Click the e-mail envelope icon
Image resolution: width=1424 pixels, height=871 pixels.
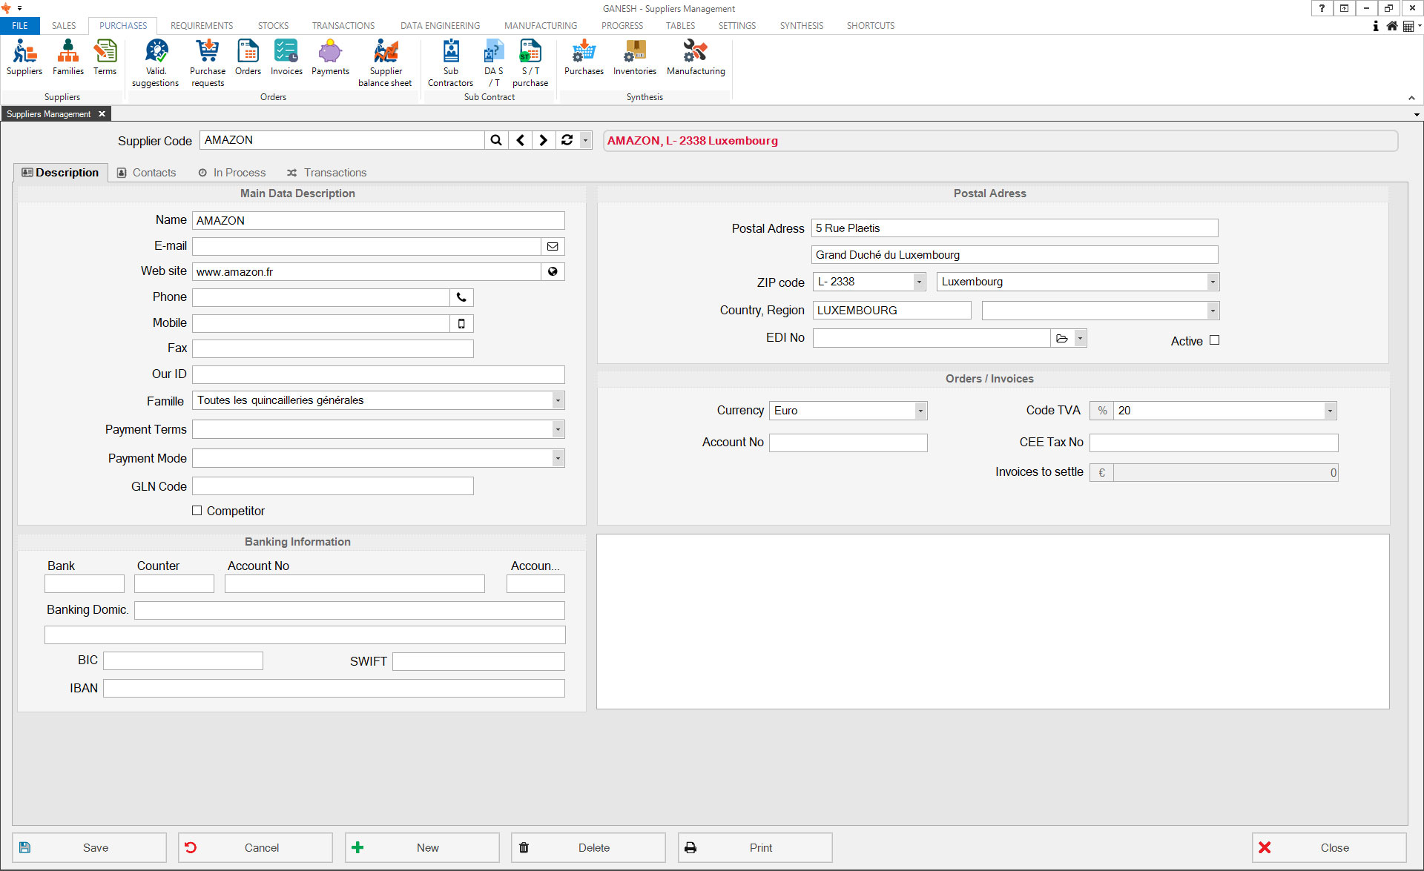pos(553,246)
